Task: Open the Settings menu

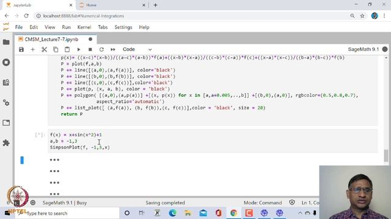Action: (123, 27)
